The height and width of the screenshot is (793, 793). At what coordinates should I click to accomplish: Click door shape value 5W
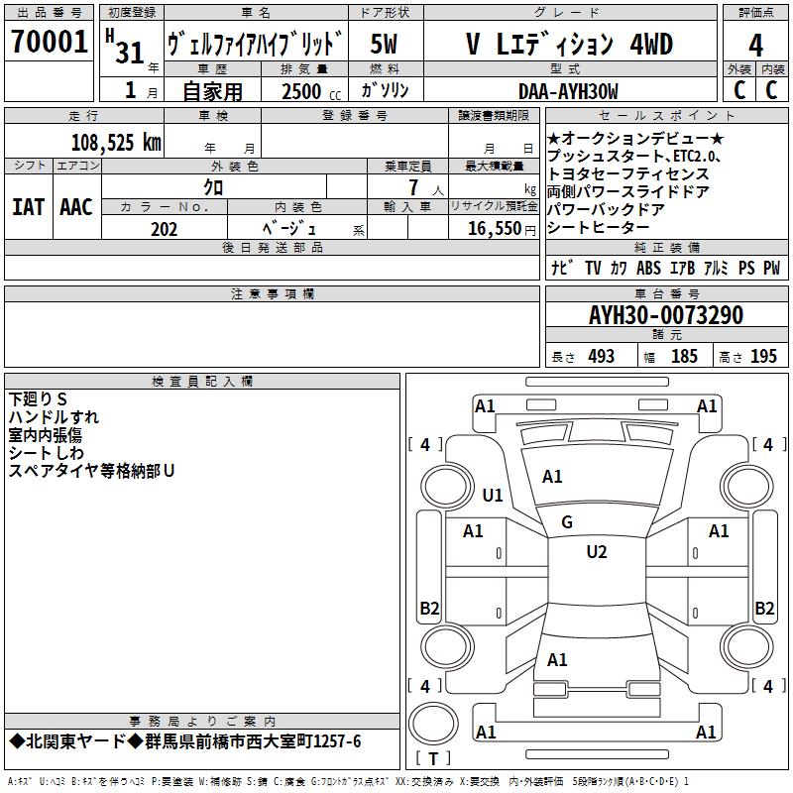[384, 44]
